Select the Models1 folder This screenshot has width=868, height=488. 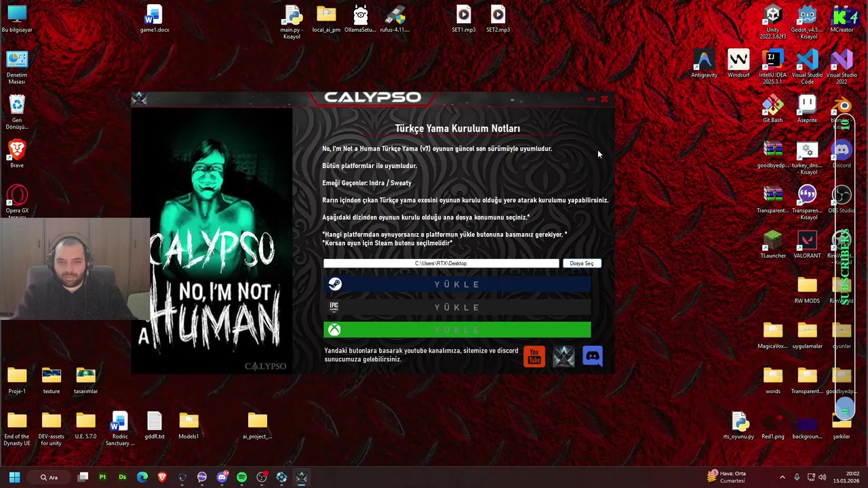[x=189, y=426]
